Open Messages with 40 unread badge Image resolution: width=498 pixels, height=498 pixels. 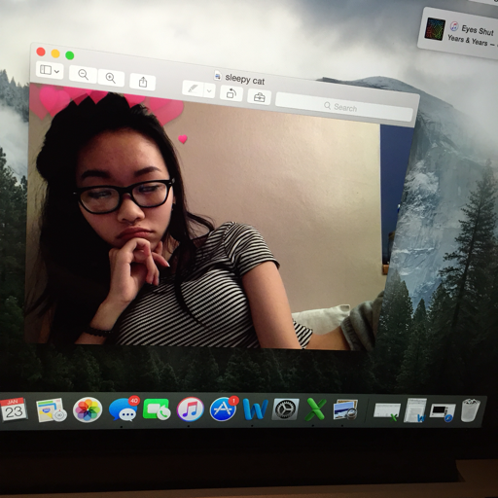click(x=124, y=409)
